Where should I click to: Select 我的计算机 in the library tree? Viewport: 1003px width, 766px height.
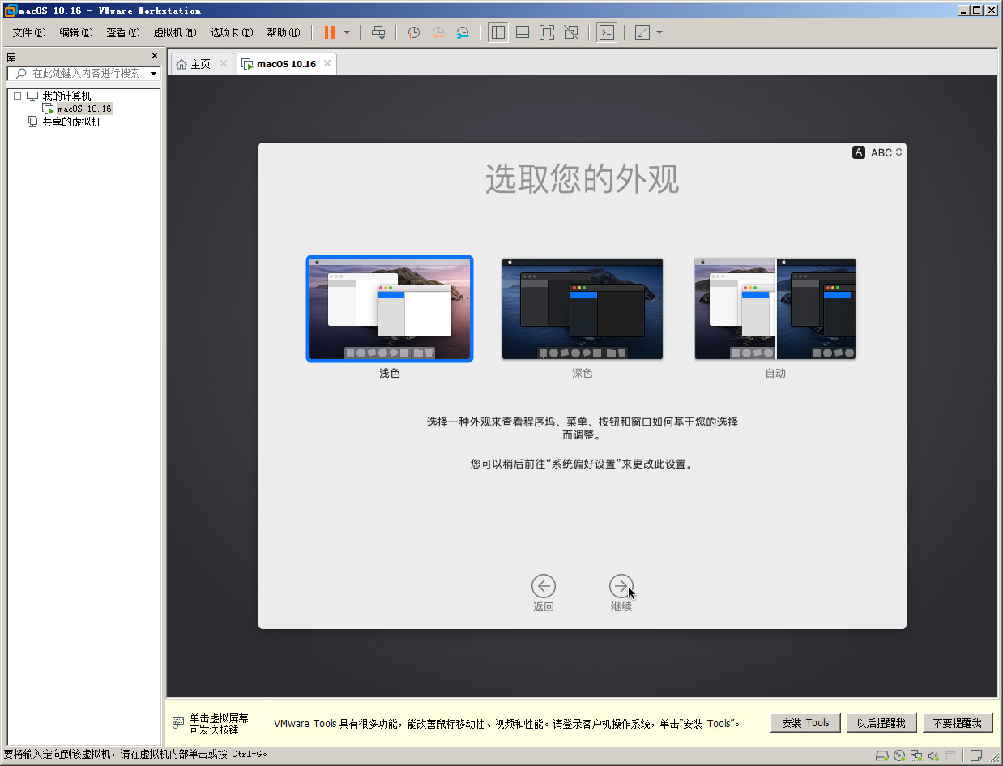(x=66, y=96)
